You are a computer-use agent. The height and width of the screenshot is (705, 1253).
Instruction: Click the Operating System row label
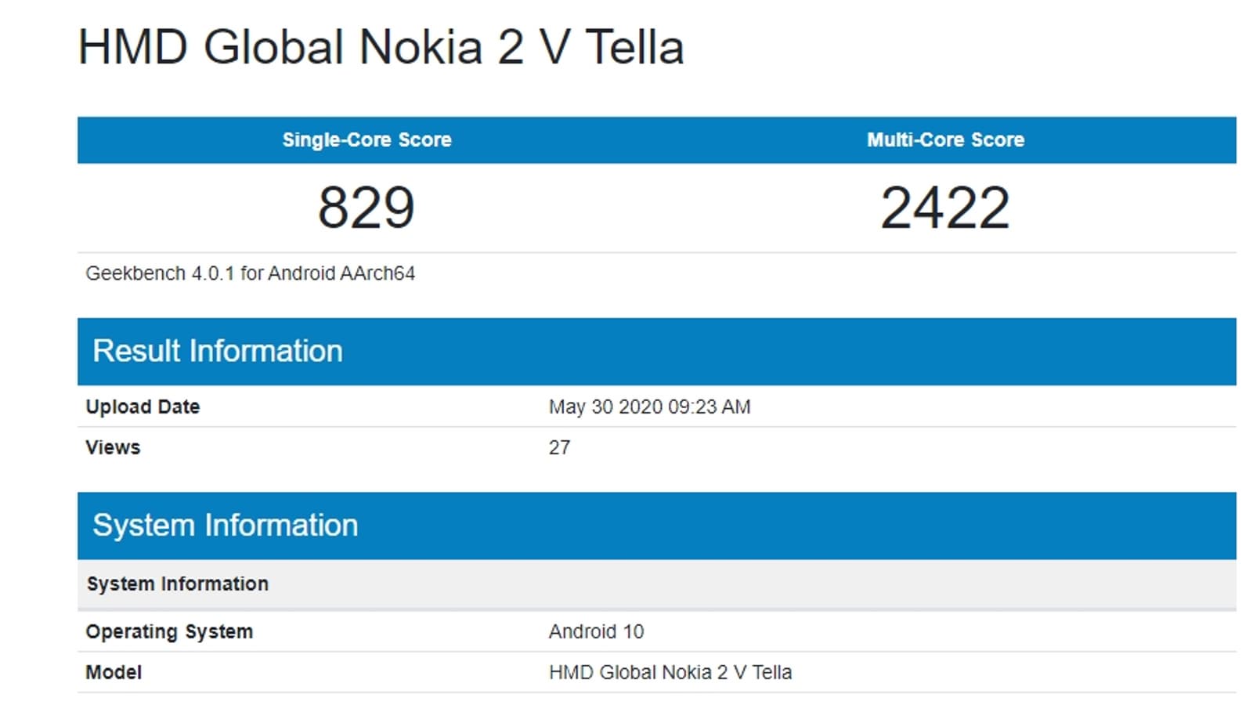click(169, 631)
